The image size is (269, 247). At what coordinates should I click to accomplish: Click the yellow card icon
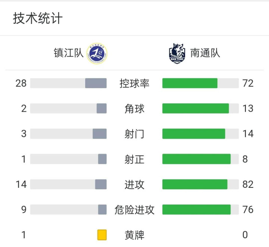tap(102, 235)
